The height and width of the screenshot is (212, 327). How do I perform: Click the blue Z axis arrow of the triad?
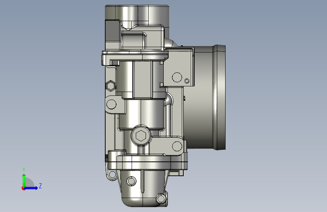[x=31, y=188]
